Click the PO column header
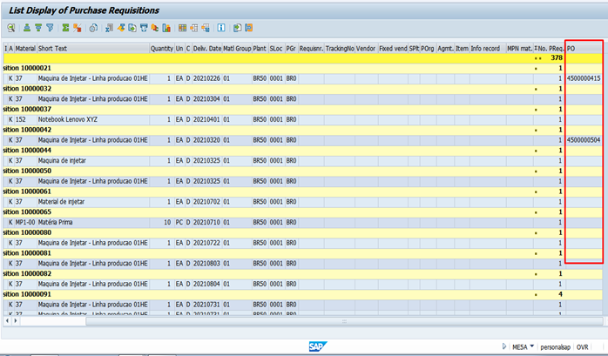 point(572,49)
